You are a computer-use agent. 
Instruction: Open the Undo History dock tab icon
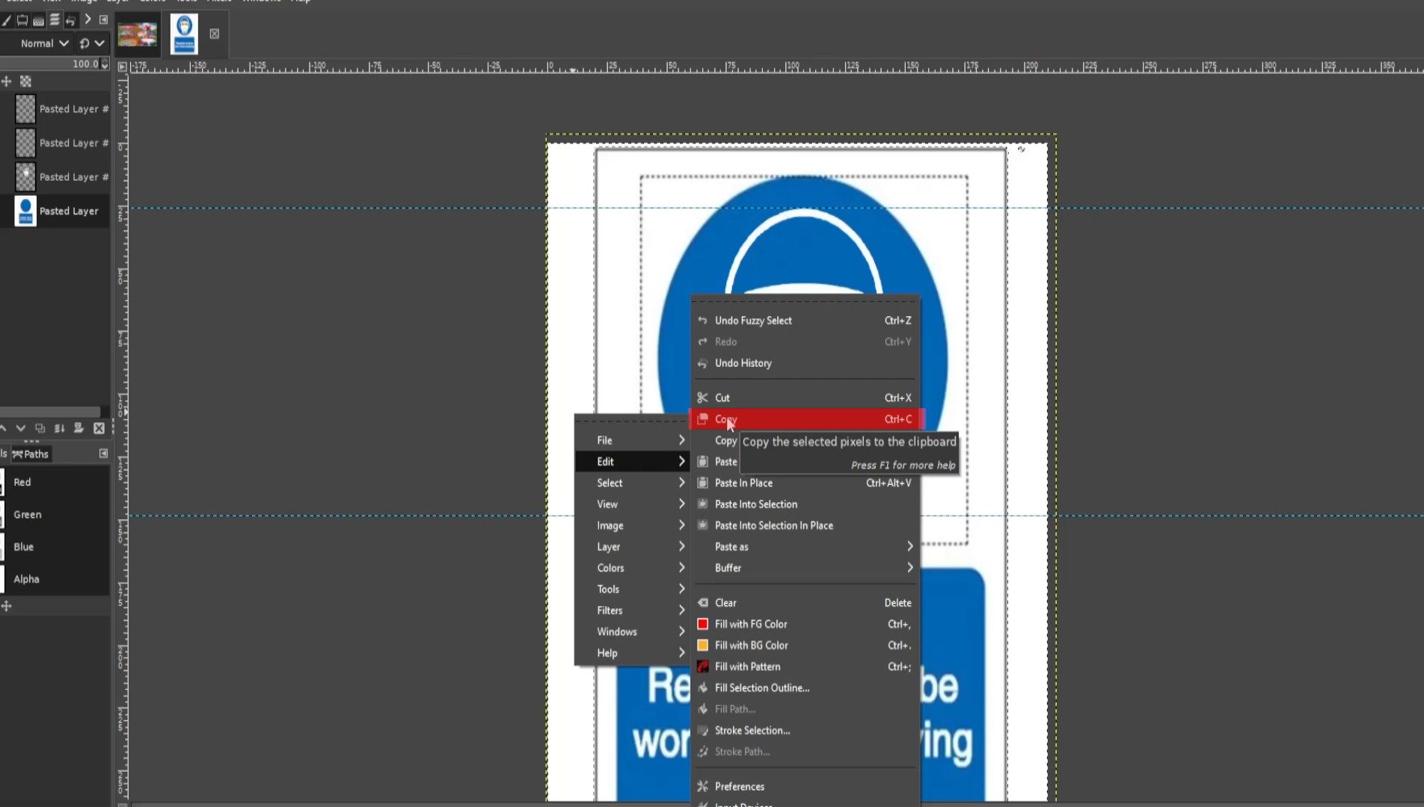pos(70,20)
